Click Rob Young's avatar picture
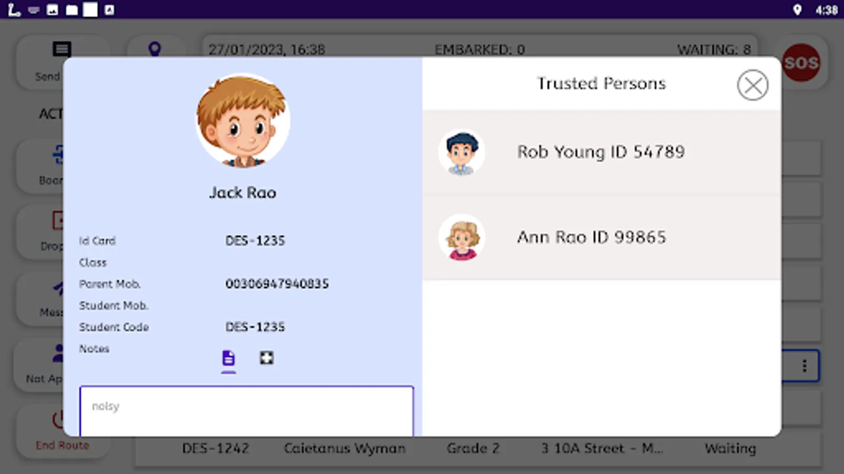This screenshot has height=474, width=844. [x=462, y=152]
